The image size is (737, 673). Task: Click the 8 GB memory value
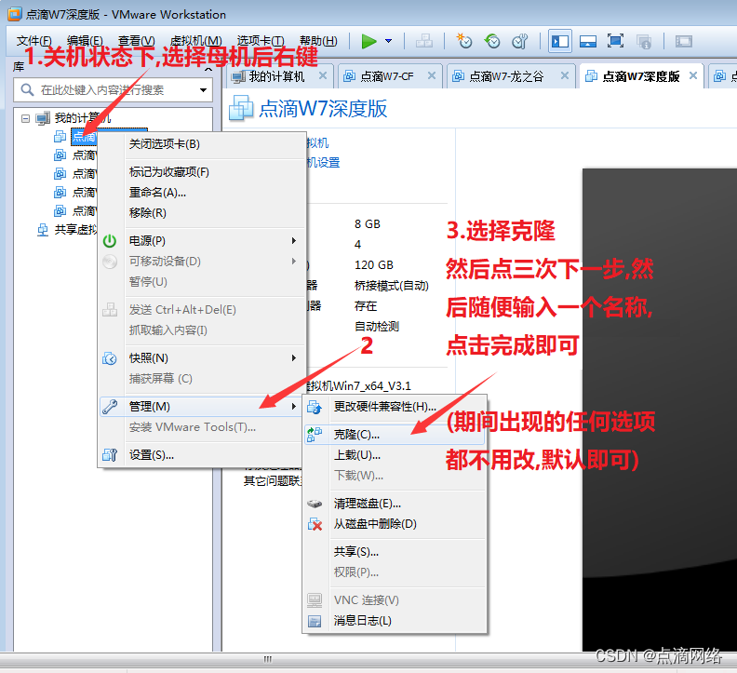click(367, 224)
